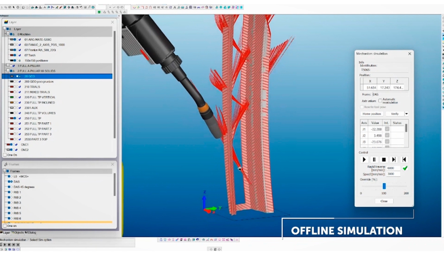Click the Frame field showing DAS
Image resolution: width=444 pixels, height=254 pixels.
click(x=390, y=94)
